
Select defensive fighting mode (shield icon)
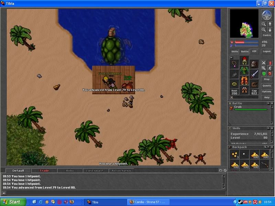tap(264, 68)
